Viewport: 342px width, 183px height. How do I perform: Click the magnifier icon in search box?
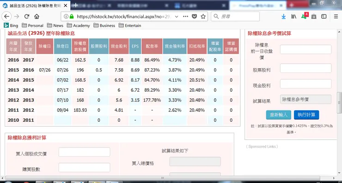tap(216, 16)
